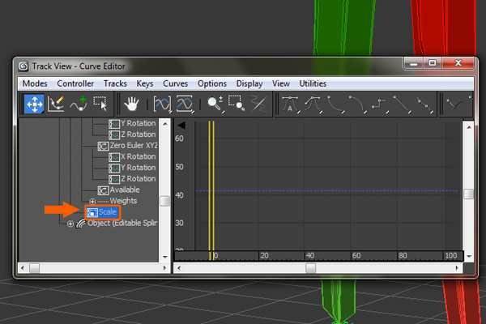Select the Region Keys tool

[100, 104]
